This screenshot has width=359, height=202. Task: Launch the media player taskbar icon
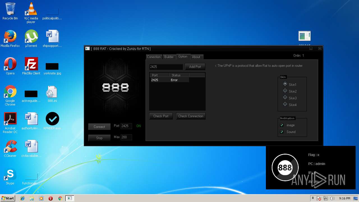[x=41, y=198]
